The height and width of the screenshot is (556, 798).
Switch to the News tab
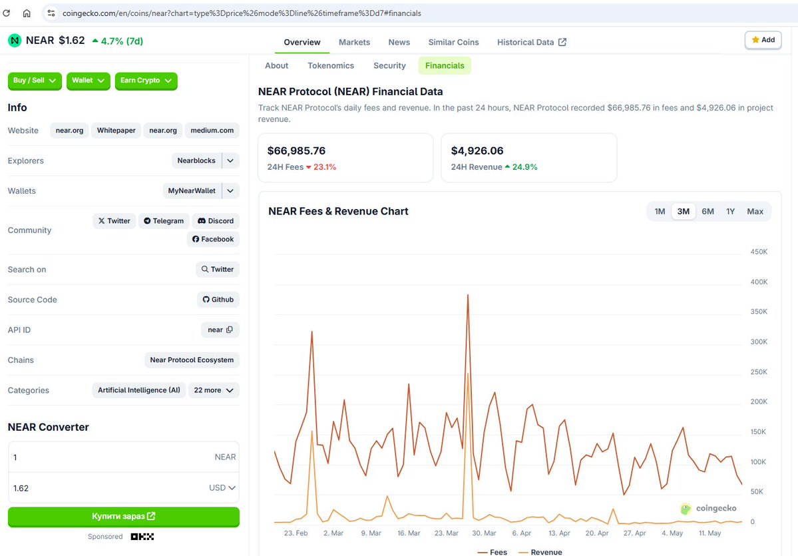[399, 42]
